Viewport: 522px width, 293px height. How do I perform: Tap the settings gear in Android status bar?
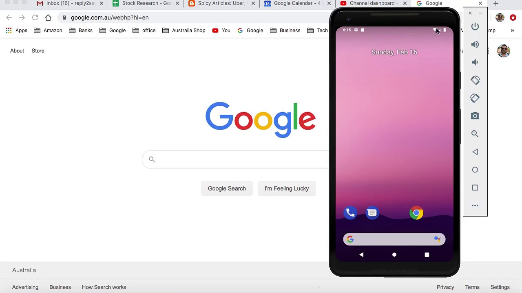coord(356,30)
